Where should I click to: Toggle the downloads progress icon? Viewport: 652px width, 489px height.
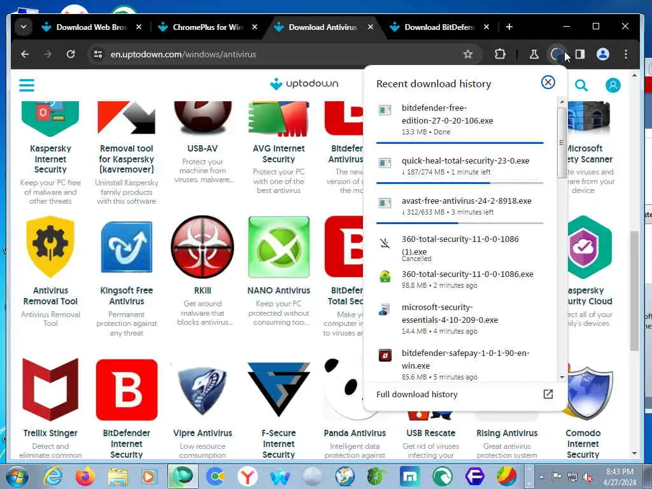(556, 55)
